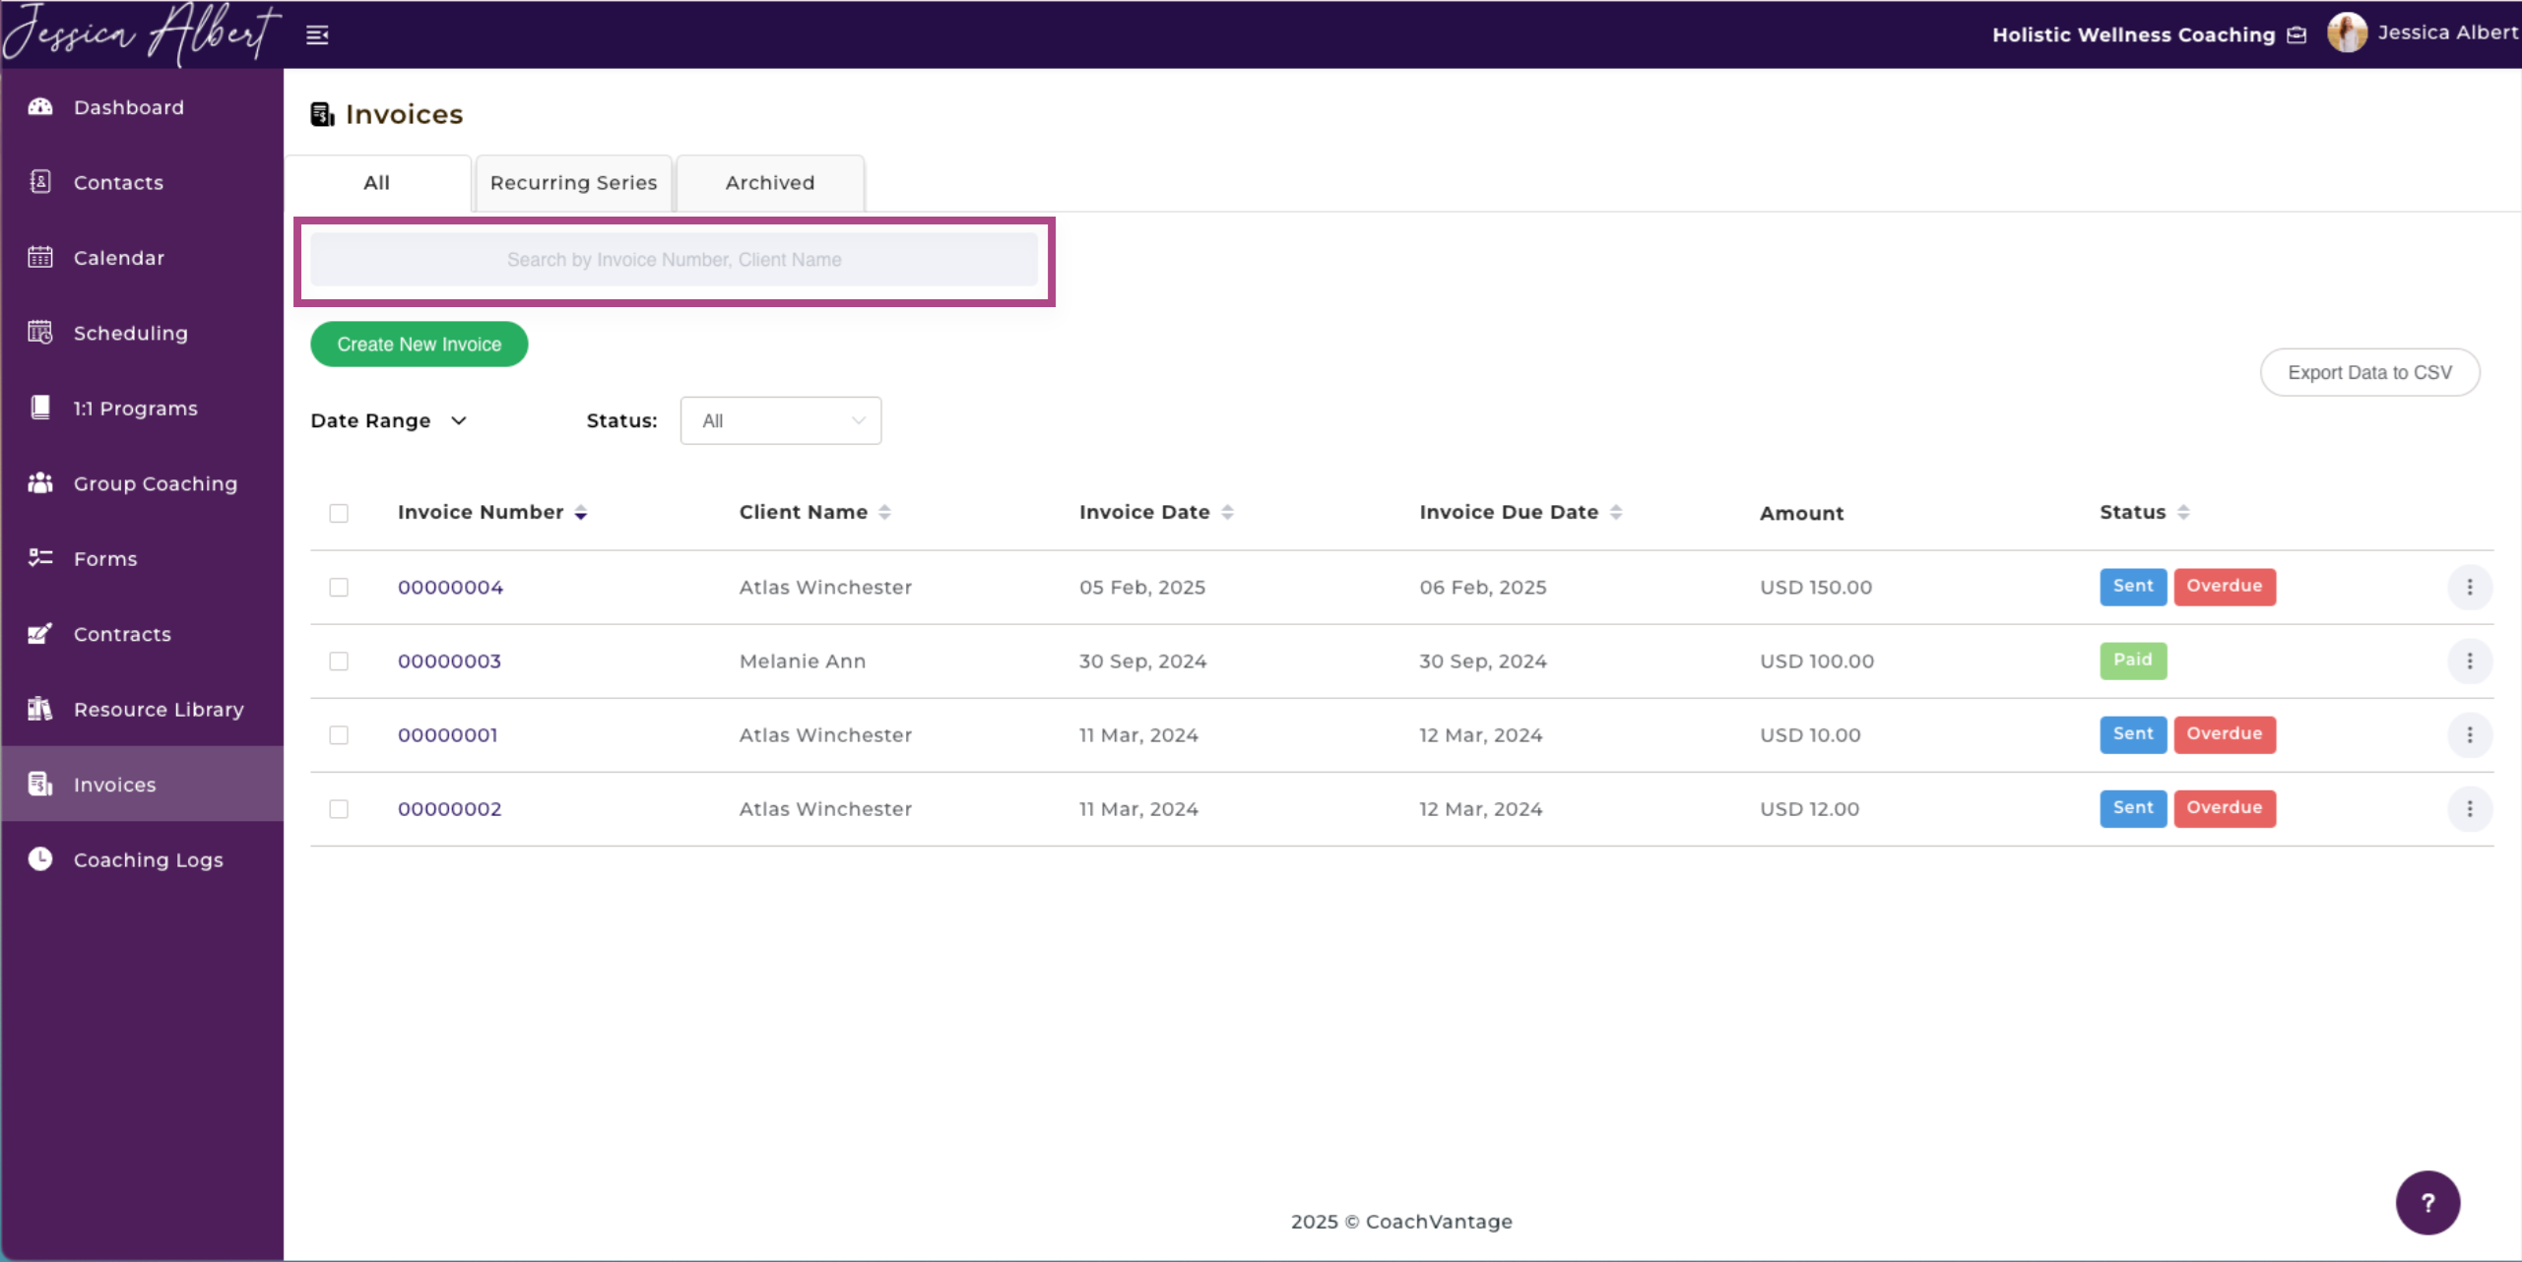The image size is (2522, 1262).
Task: Click the Sent badge on invoice 00000002
Action: (2133, 807)
